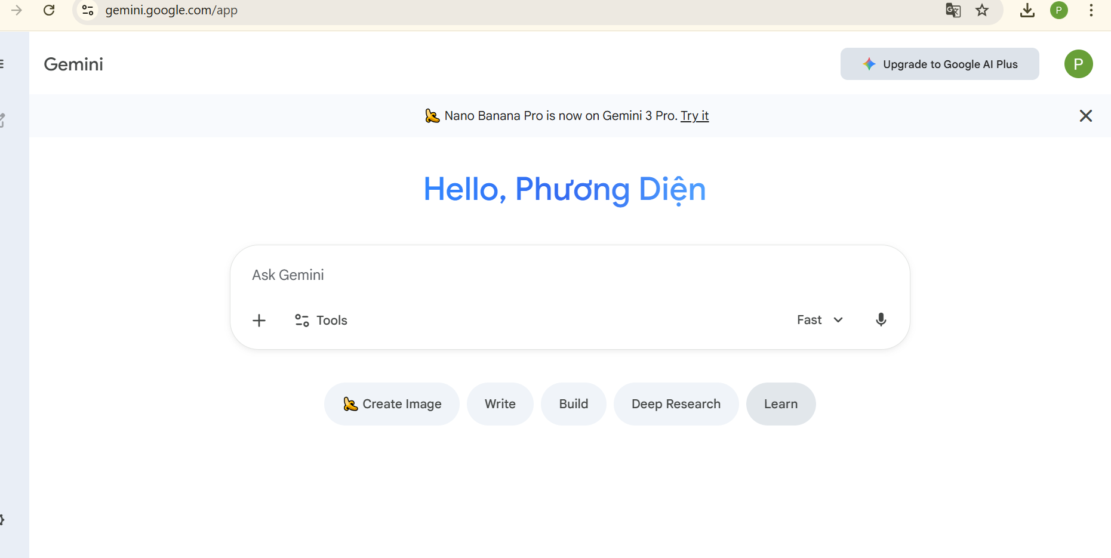Open the Chrome profile avatar P
This screenshot has width=1111, height=558.
[1060, 10]
